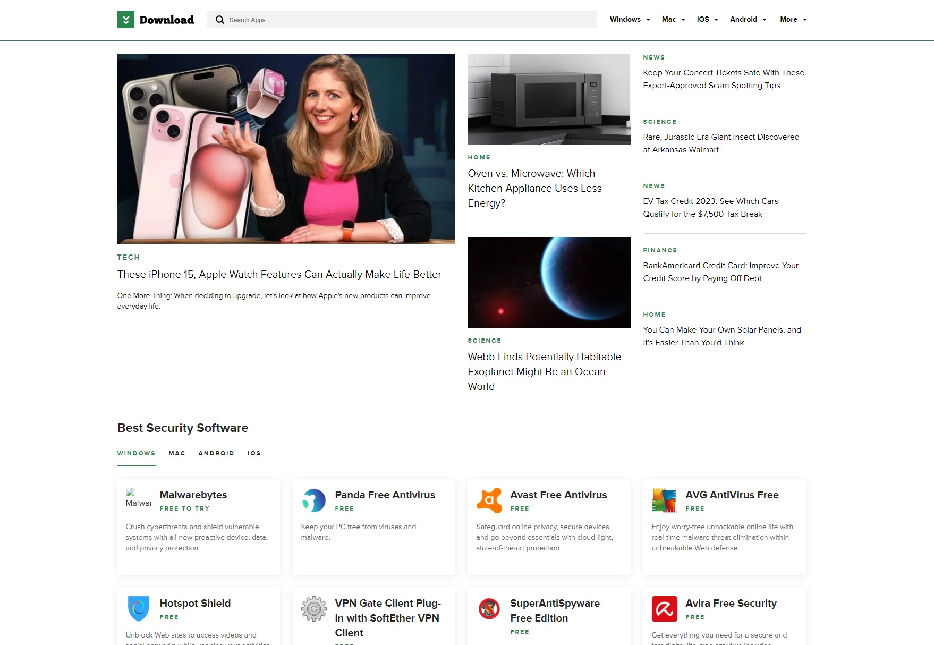Click NEWS label above Concert Tickets article
This screenshot has width=934, height=645.
coord(654,57)
